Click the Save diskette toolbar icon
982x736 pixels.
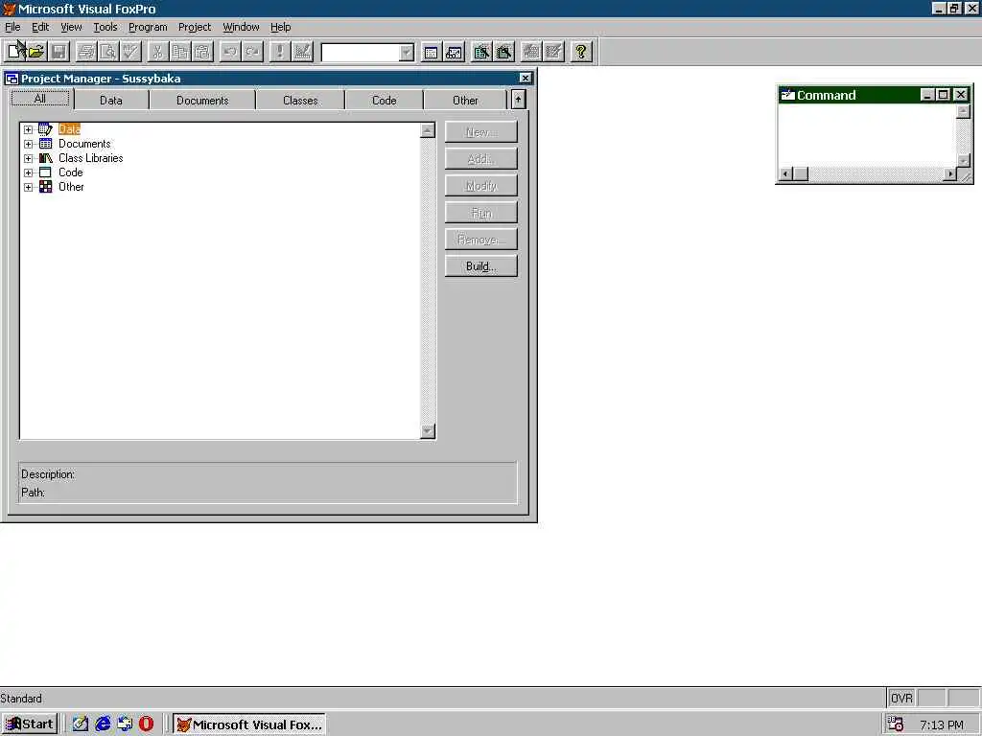(58, 52)
